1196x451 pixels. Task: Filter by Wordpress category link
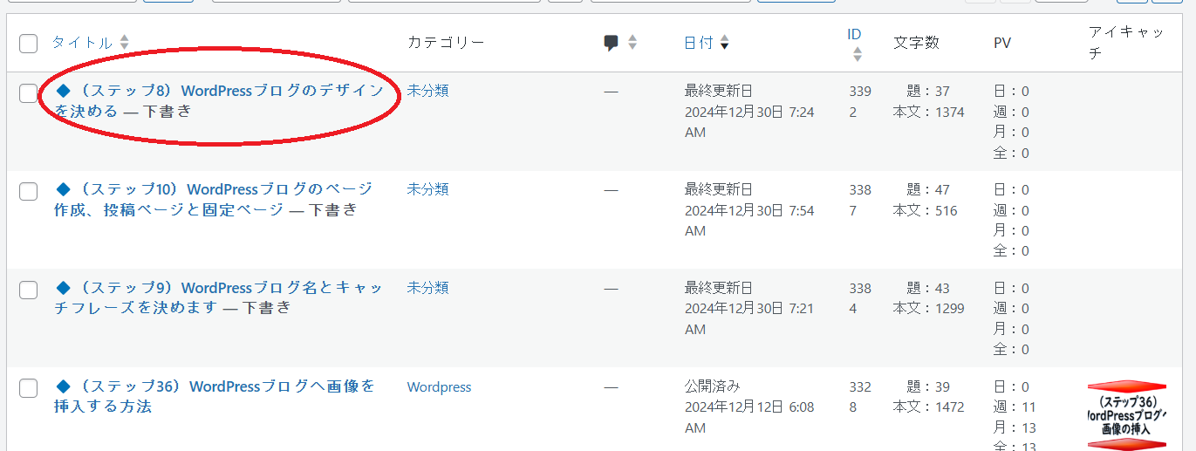[439, 386]
